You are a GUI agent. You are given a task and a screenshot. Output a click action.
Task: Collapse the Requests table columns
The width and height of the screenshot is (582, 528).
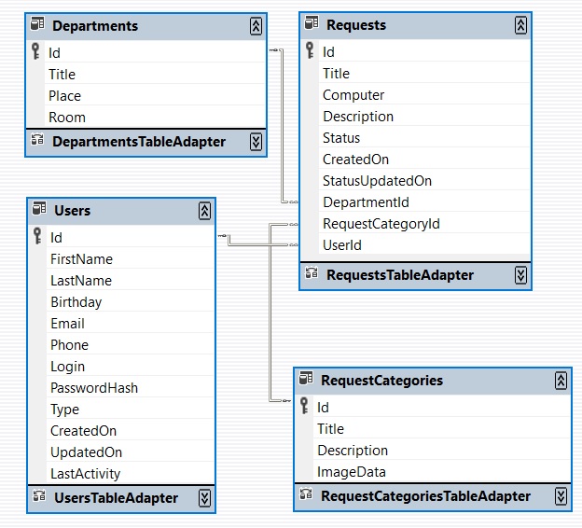[520, 25]
